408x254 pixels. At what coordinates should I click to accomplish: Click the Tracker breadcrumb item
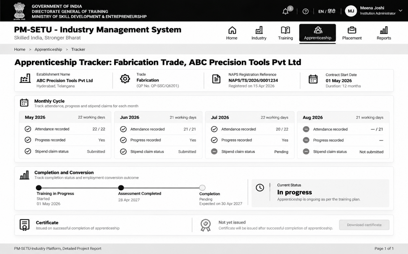pos(78,49)
